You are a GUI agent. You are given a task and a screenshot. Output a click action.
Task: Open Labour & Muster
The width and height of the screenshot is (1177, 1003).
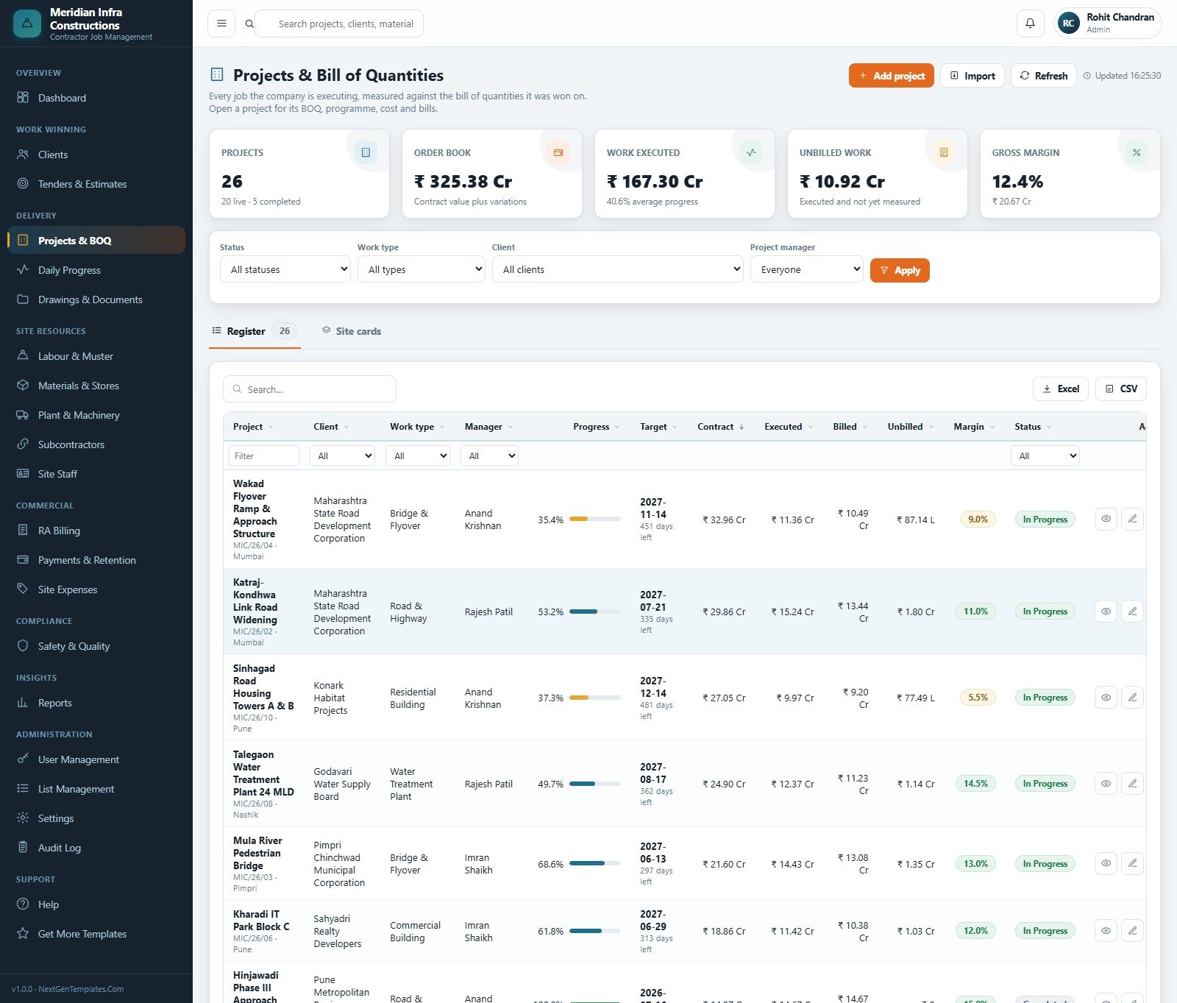(96, 356)
